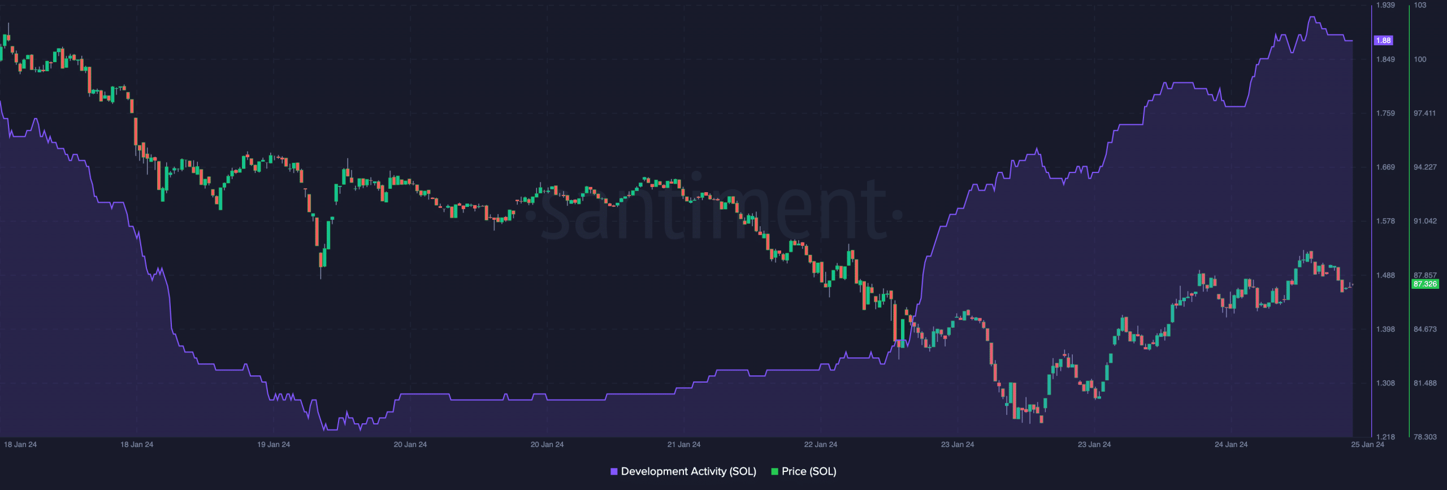Image resolution: width=1447 pixels, height=490 pixels.
Task: Select the purple 1.88 current value badge
Action: pyautogui.click(x=1384, y=40)
